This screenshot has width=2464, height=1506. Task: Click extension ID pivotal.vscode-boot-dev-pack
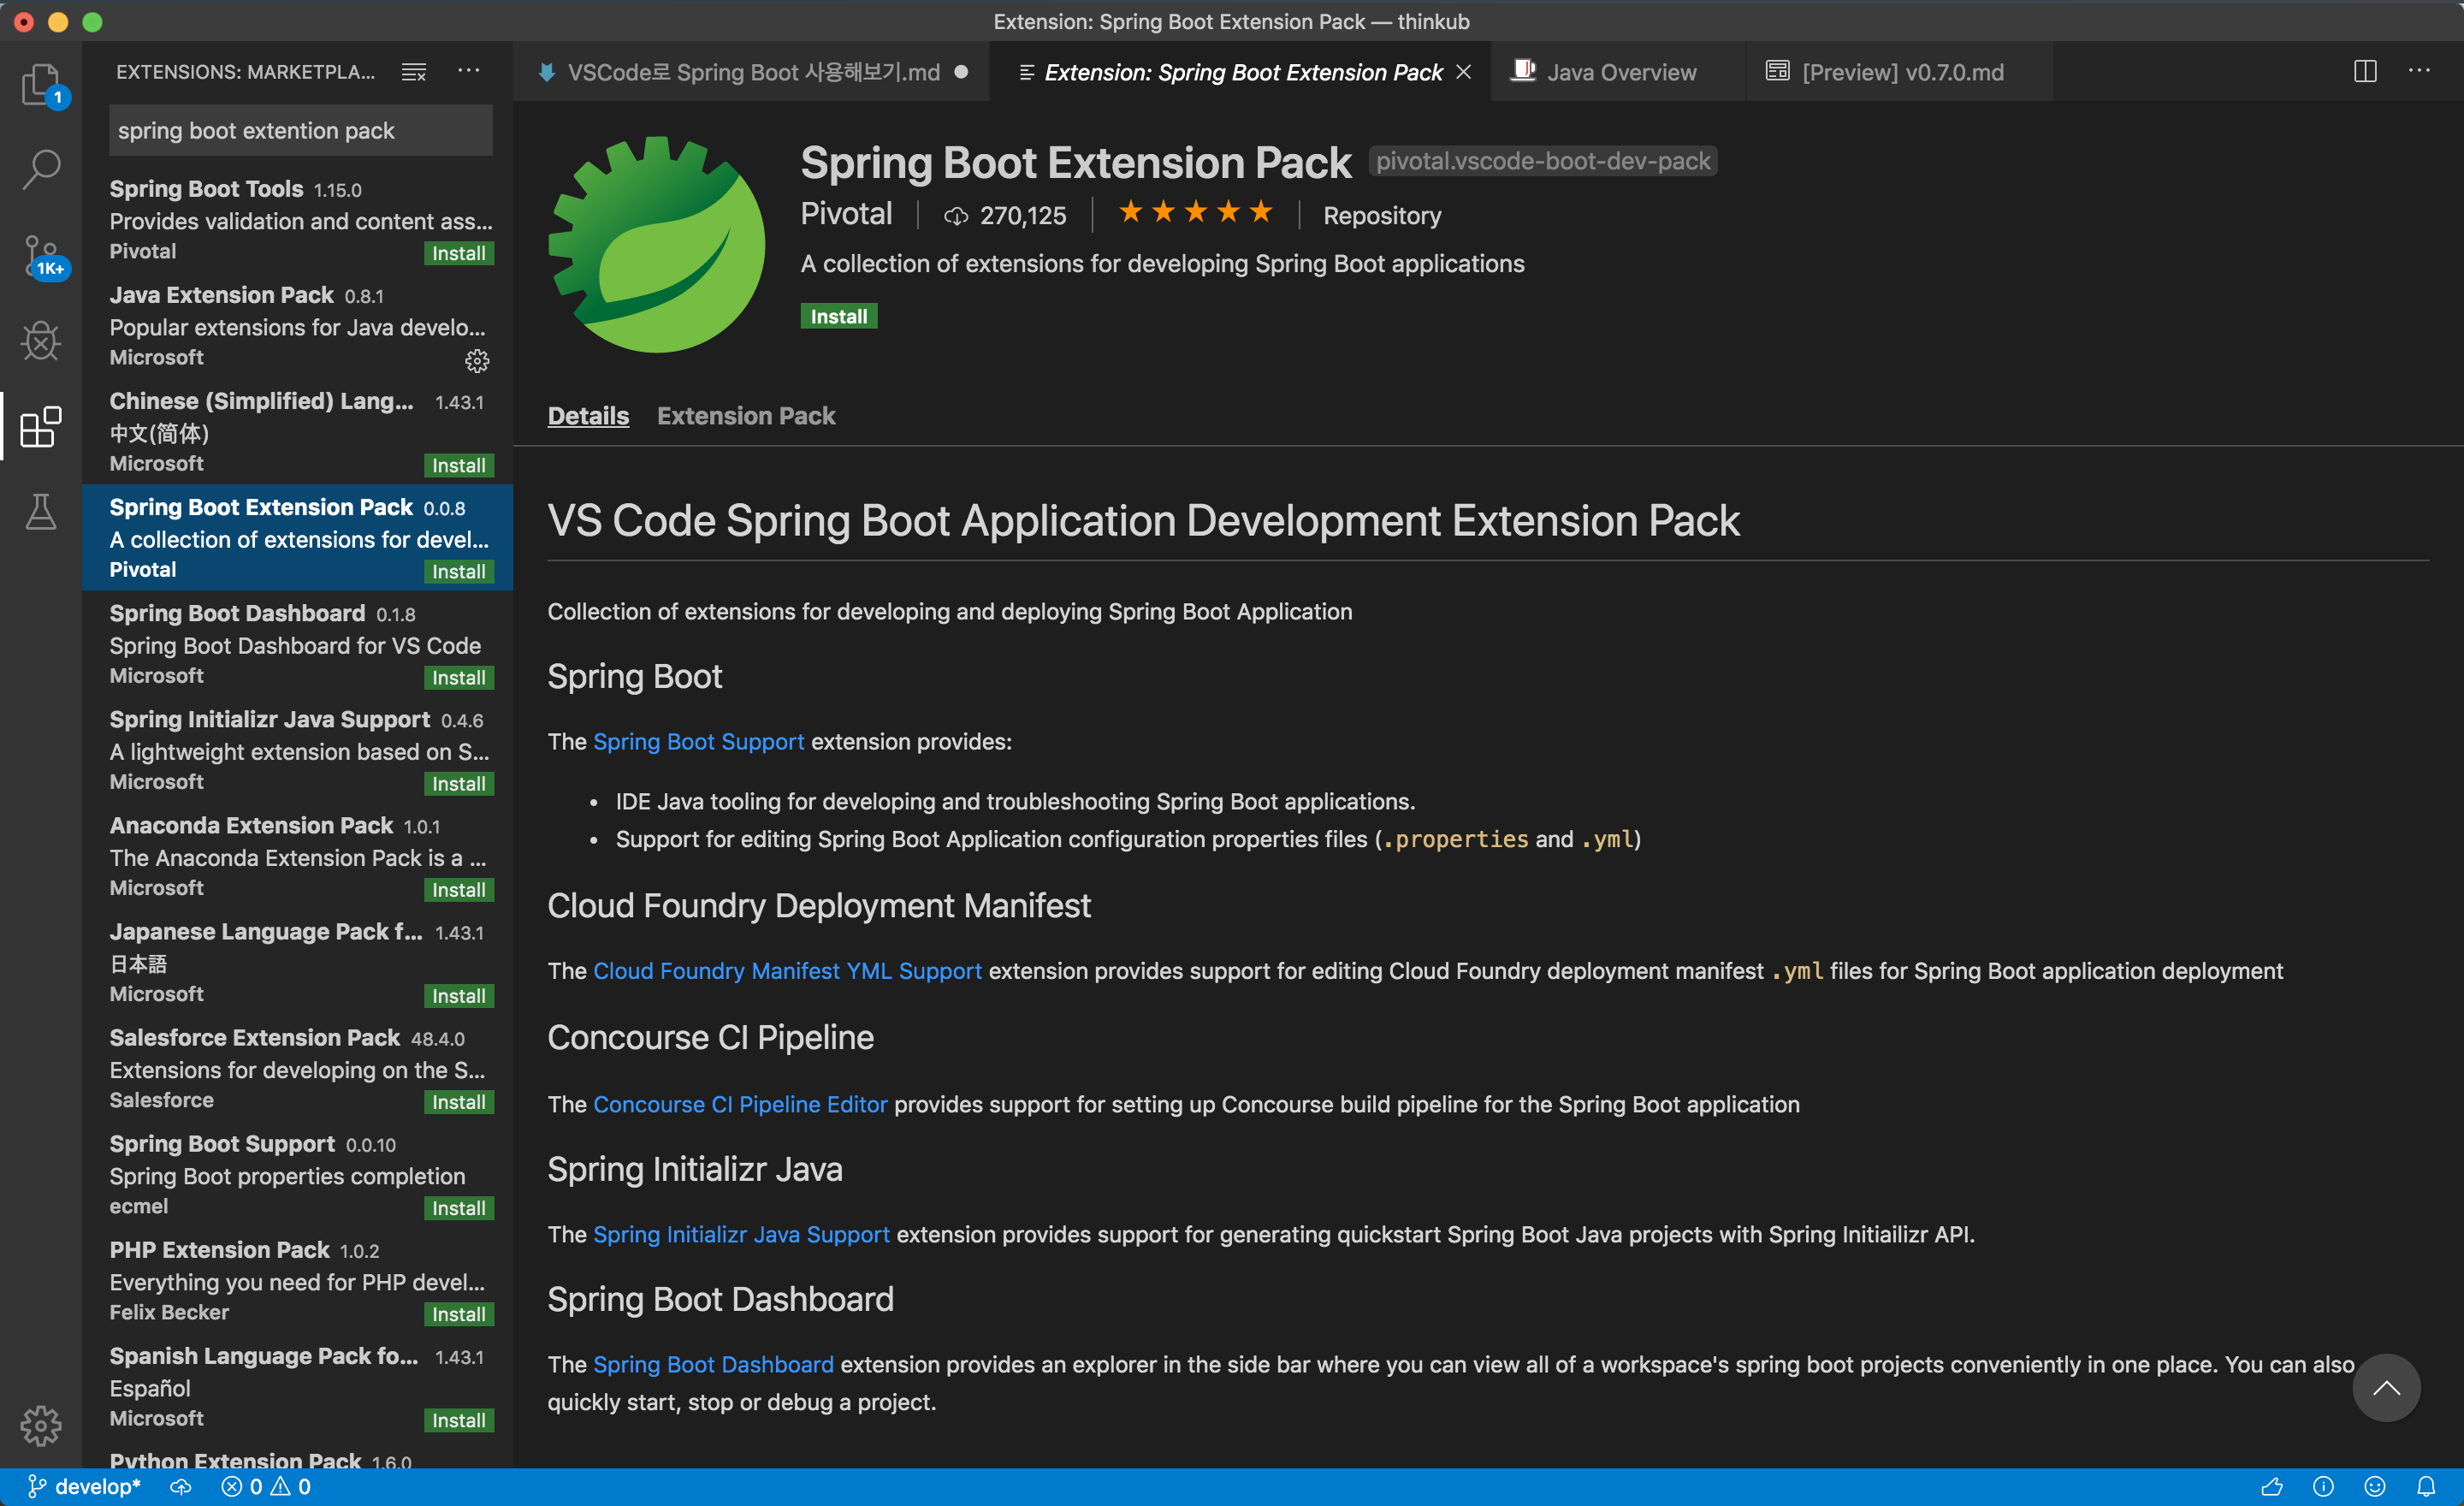[x=1542, y=161]
